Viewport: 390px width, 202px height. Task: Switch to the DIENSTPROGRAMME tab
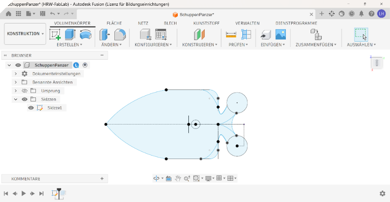pos(296,23)
